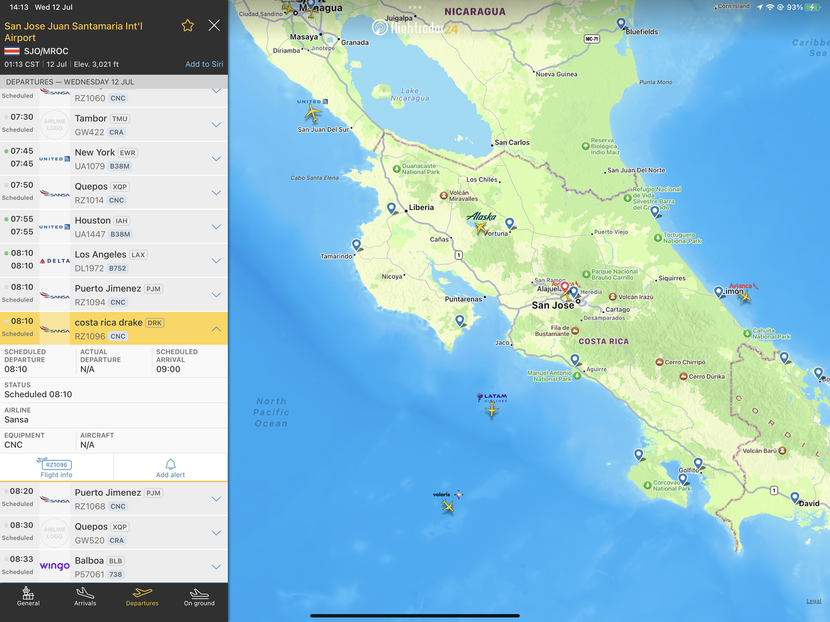Screen dimensions: 830x622
Task: Select the United aircraft near San Juan Del Sur
Action: pos(313,112)
